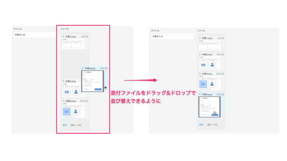287x161 pixels.
Task: Click the タイトル label in the left panel
Action: [17, 29]
